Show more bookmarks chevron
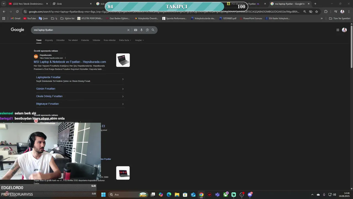The width and height of the screenshot is (353, 199). coord(322,18)
